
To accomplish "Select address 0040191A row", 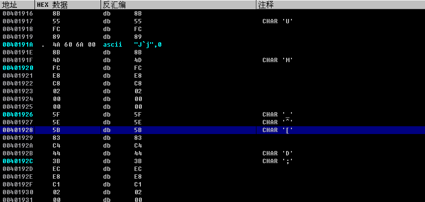I will pos(213,45).
